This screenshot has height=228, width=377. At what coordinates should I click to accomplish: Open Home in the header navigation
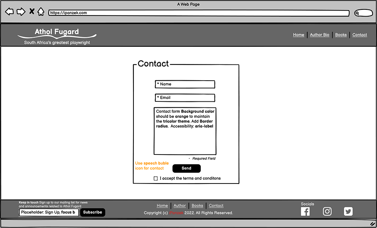pyautogui.click(x=298, y=35)
